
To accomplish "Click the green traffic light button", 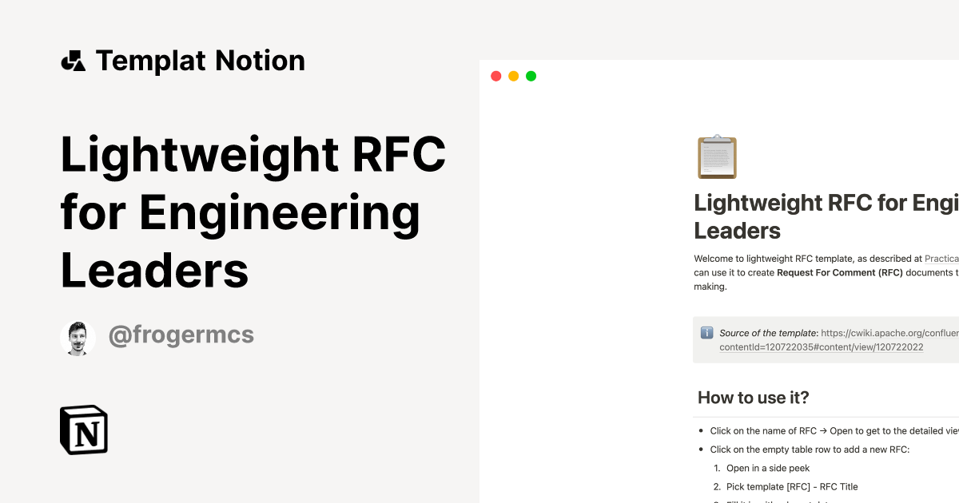I will pyautogui.click(x=531, y=76).
